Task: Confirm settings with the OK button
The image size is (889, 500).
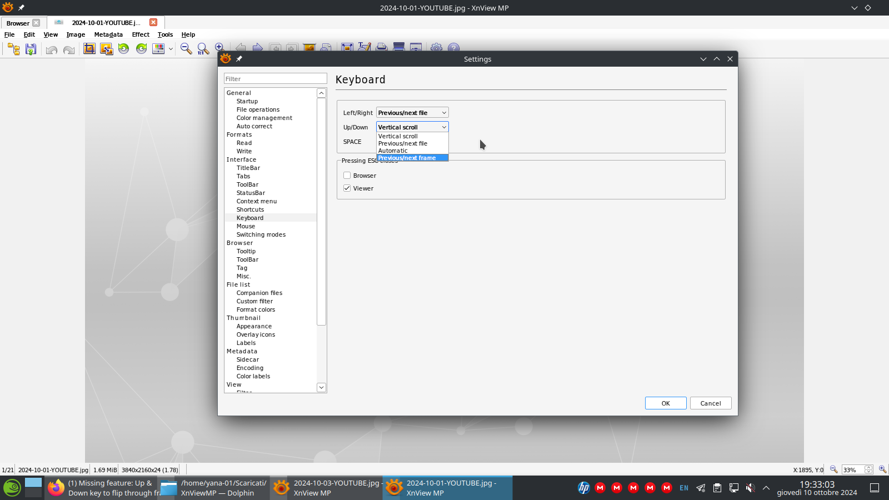Action: tap(665, 403)
